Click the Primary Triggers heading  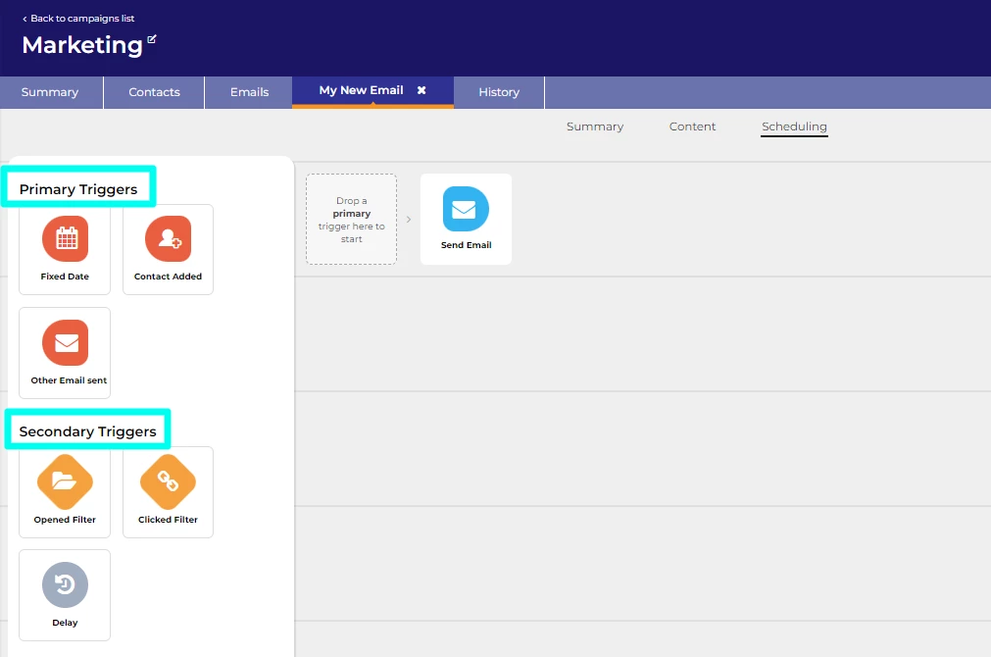click(77, 189)
